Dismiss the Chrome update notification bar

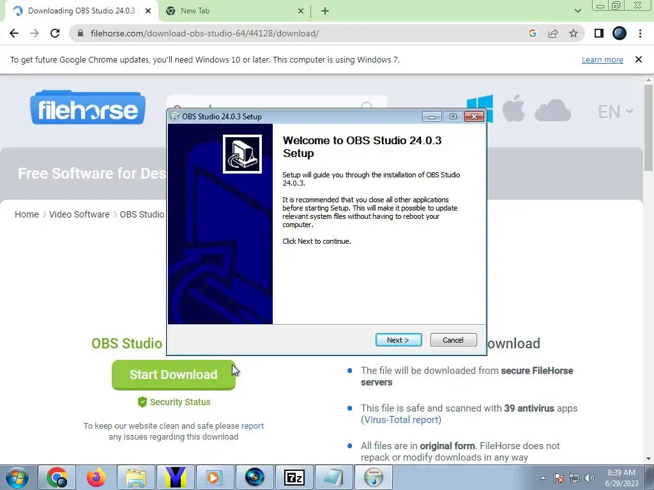click(638, 59)
